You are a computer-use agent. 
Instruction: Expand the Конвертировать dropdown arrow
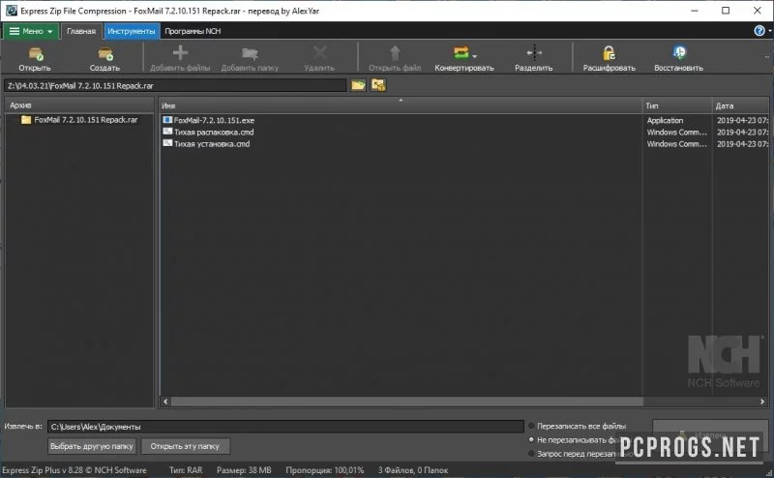(x=475, y=56)
